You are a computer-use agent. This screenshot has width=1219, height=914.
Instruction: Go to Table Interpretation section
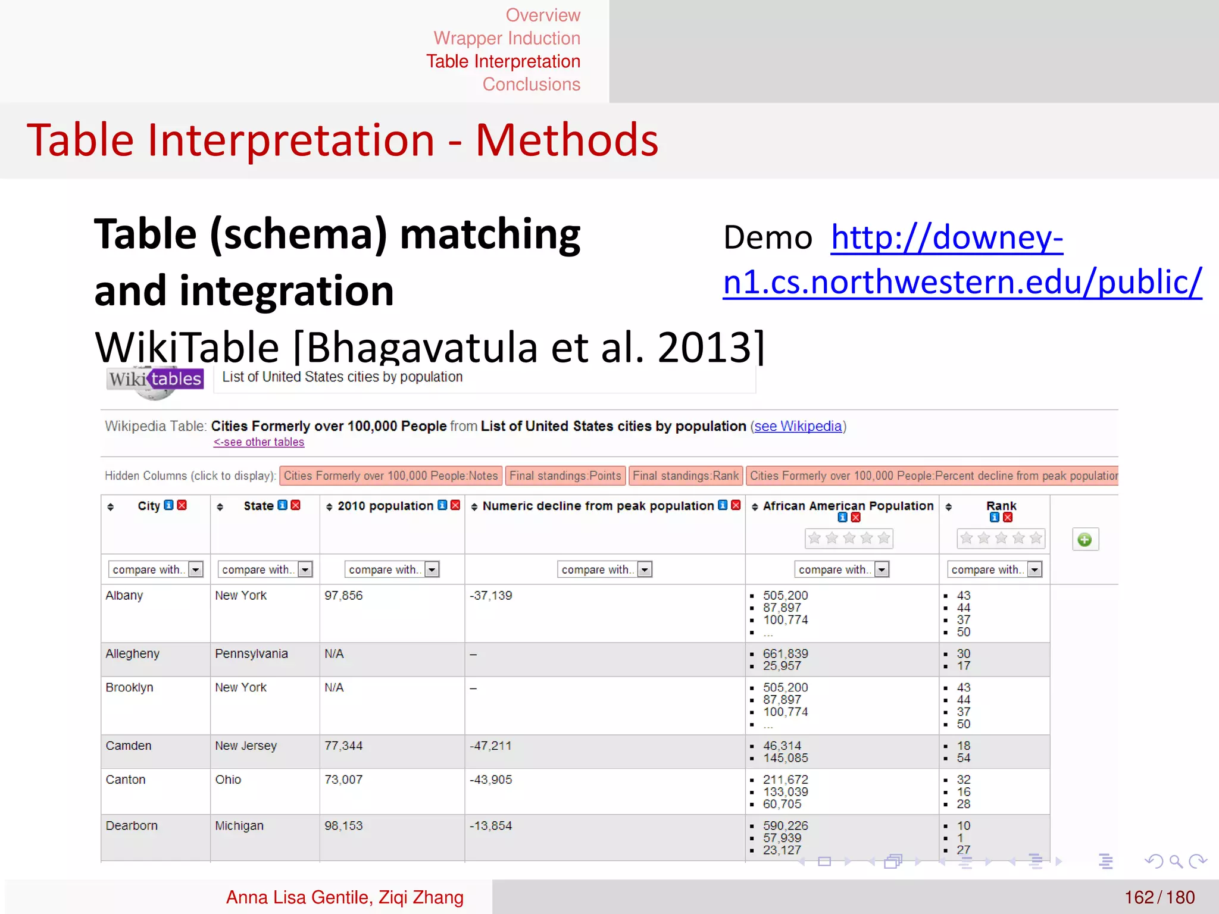coord(503,61)
